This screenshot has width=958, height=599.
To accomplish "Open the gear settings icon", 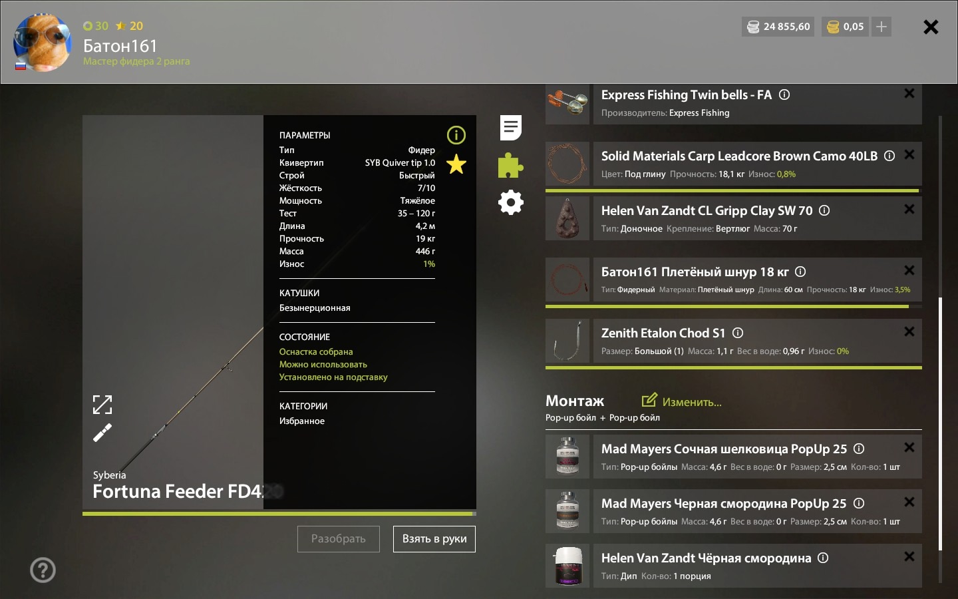I will 511,202.
